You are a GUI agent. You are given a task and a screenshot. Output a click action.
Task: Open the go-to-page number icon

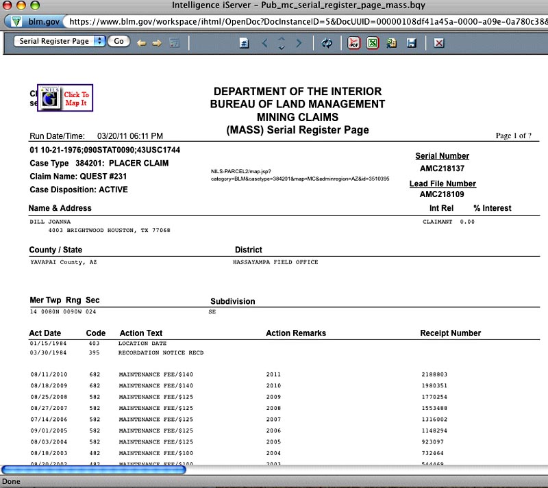coord(245,43)
